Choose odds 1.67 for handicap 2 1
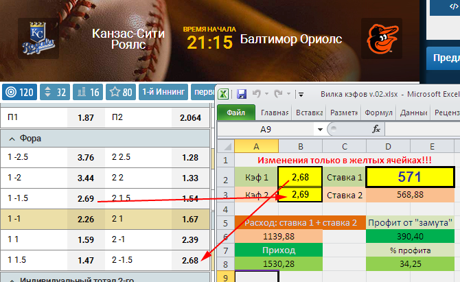460x282 pixels. [190, 220]
